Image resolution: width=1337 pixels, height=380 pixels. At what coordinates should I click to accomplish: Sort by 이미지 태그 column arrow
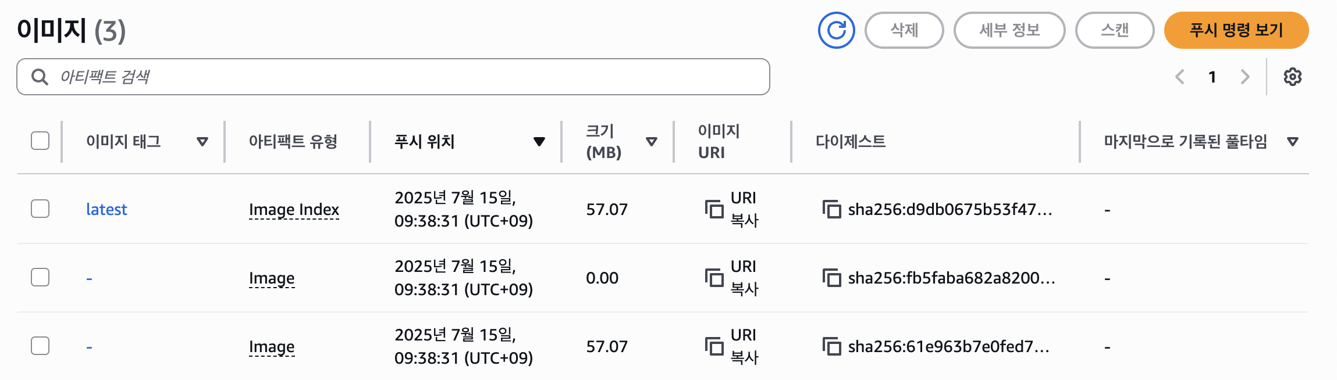(x=202, y=142)
